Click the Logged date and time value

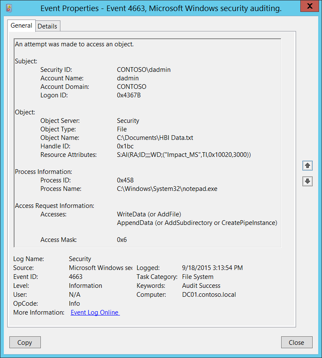[x=212, y=268]
